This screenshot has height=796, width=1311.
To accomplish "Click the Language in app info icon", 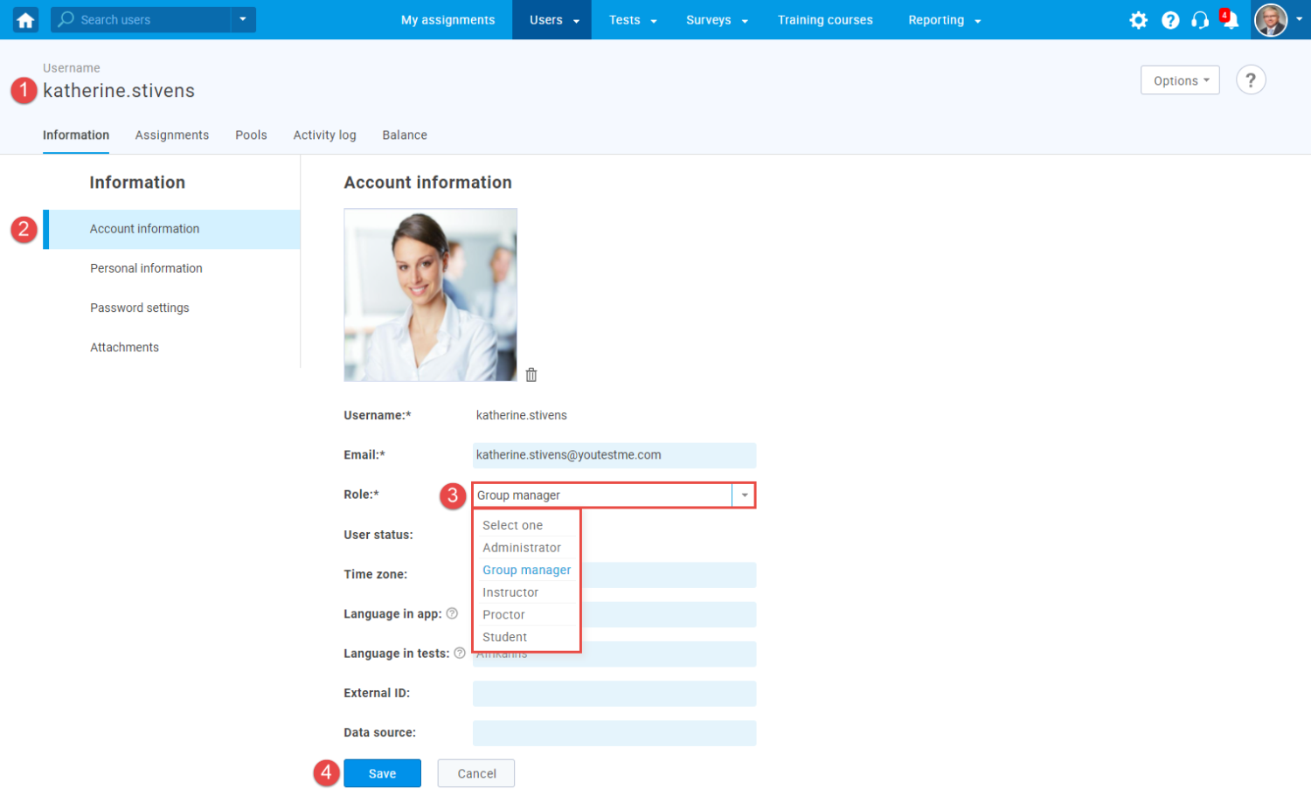I will (452, 613).
